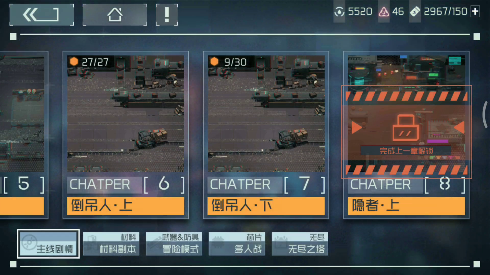This screenshot has width=490, height=275.
Task: Click the right-edge scroll handle for next chapters
Action: tap(485, 115)
